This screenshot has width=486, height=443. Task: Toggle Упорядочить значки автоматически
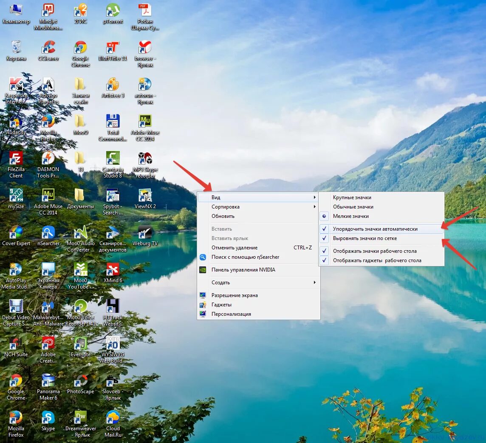coord(381,229)
